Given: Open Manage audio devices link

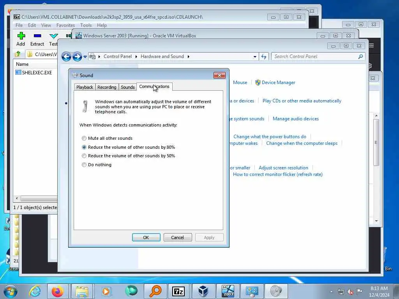Looking at the screenshot, I should point(296,119).
